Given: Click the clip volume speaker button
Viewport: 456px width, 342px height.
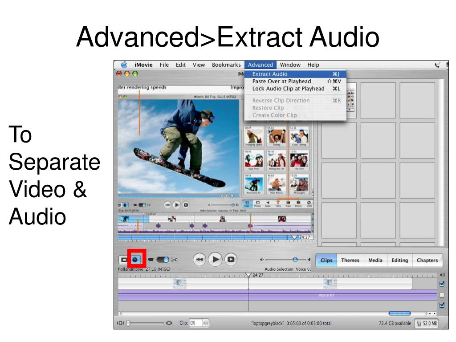Looking at the screenshot, I should click(206, 323).
